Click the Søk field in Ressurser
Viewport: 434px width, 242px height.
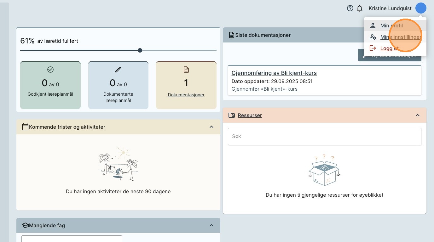[324, 137]
